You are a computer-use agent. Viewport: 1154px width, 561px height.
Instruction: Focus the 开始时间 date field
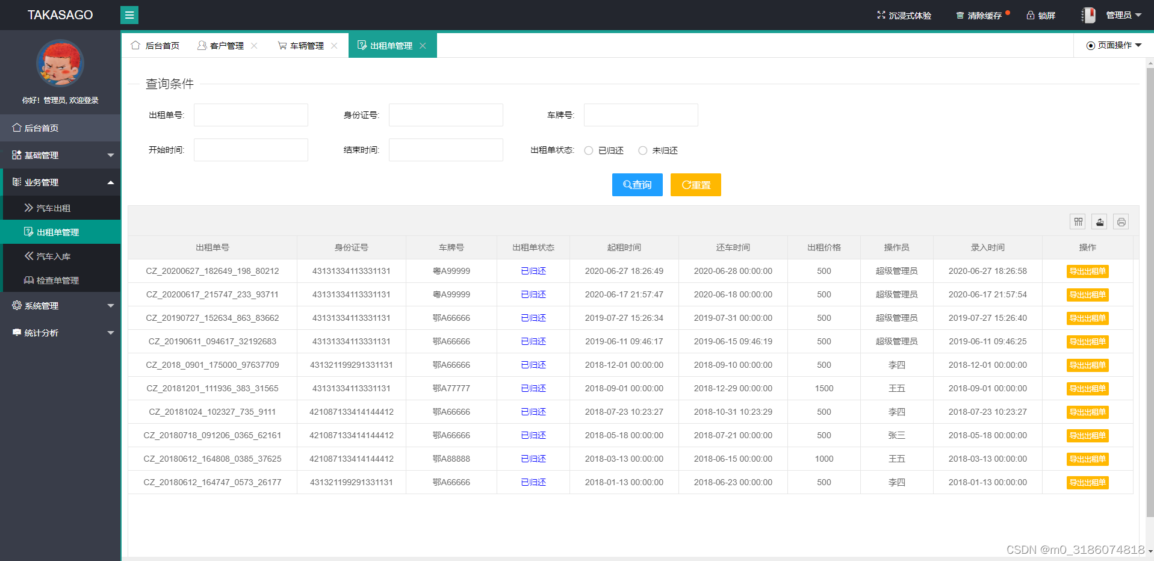[251, 150]
